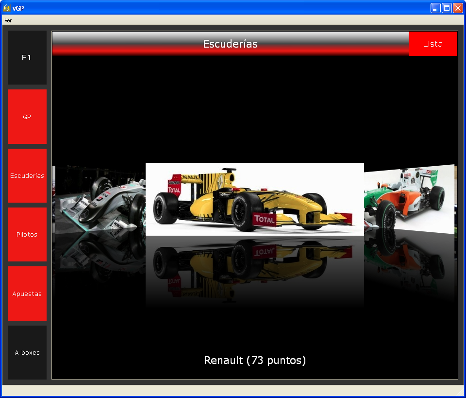The image size is (466, 398).
Task: Switch to Lista view
Action: coord(433,44)
